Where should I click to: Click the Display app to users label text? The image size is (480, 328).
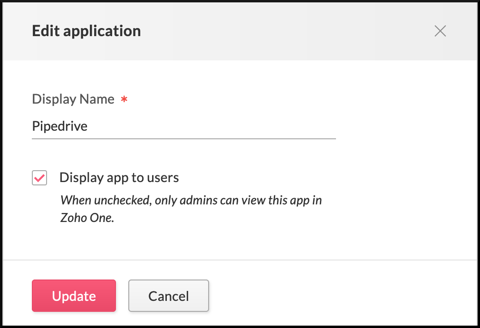[x=119, y=178]
